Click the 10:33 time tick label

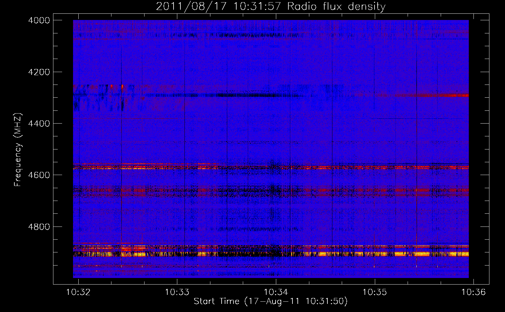point(177,292)
